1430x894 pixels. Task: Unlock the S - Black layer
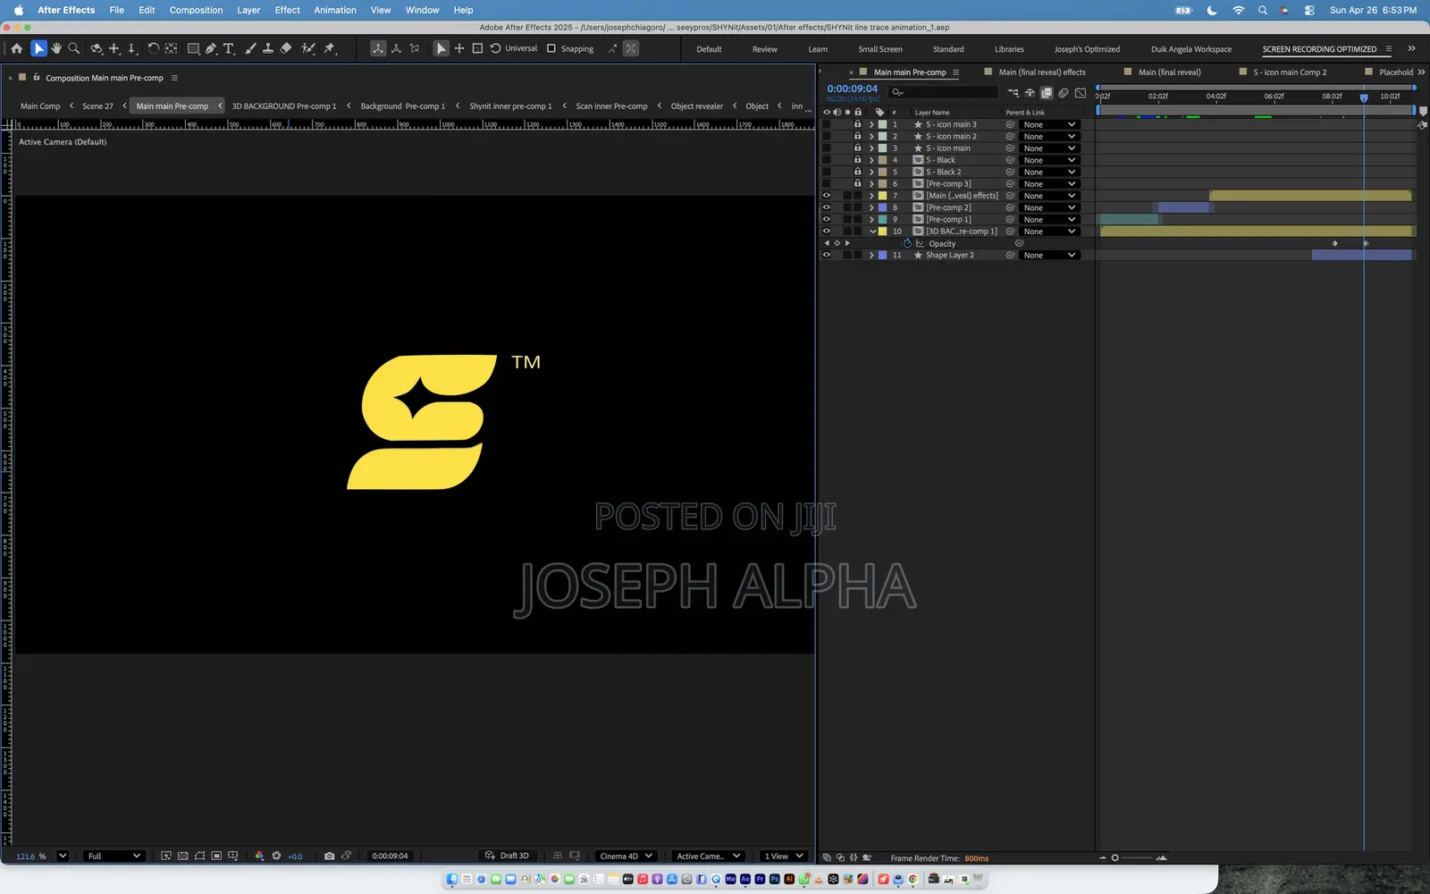(x=858, y=160)
